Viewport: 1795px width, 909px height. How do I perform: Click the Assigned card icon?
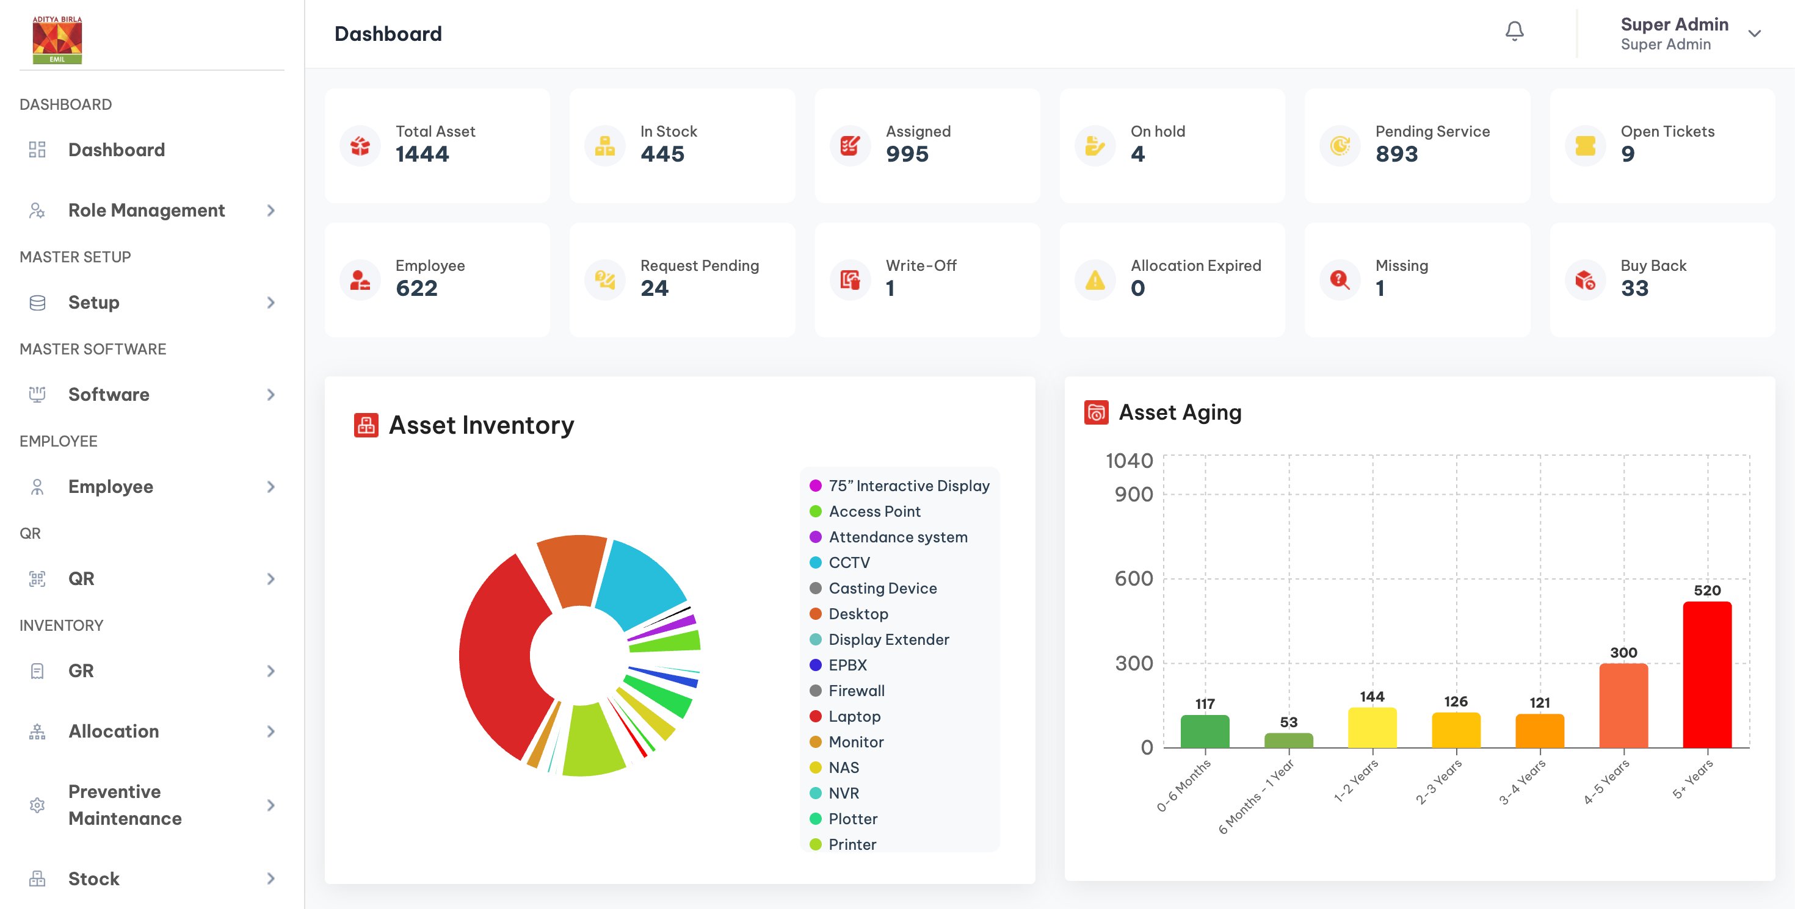tap(850, 145)
